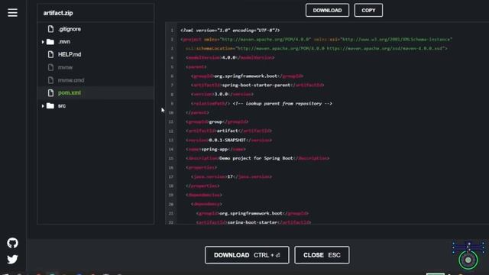Click the spring-app name text
Viewport: 489px width, 275px height.
tap(214, 149)
